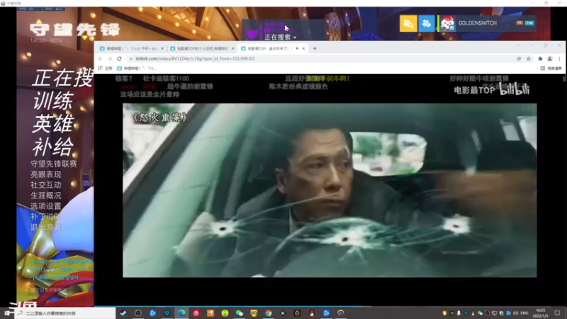Open a new browser tab
The image size is (567, 319).
point(315,48)
